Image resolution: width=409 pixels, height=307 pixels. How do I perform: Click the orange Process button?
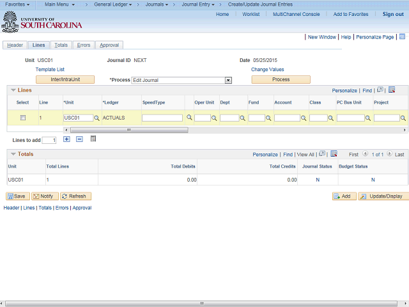[x=281, y=79]
